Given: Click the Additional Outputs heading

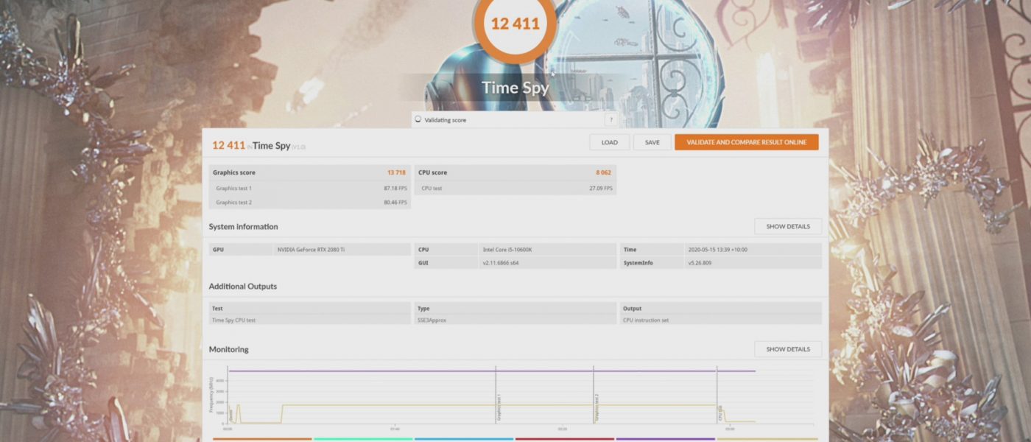Looking at the screenshot, I should click(x=242, y=287).
